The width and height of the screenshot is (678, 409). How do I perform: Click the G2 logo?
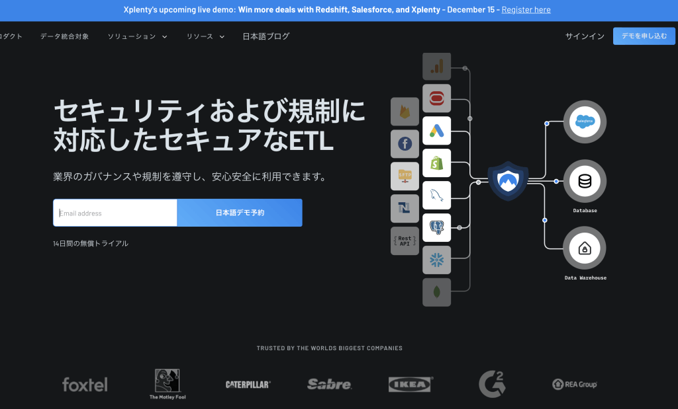(492, 384)
